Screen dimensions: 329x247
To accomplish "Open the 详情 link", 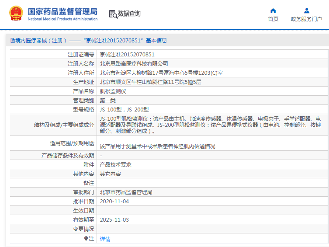I will click(105, 239).
